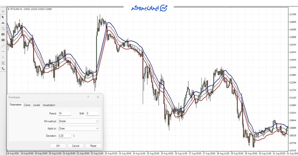Open the Visualization tab
The image size is (298, 156).
tap(49, 105)
